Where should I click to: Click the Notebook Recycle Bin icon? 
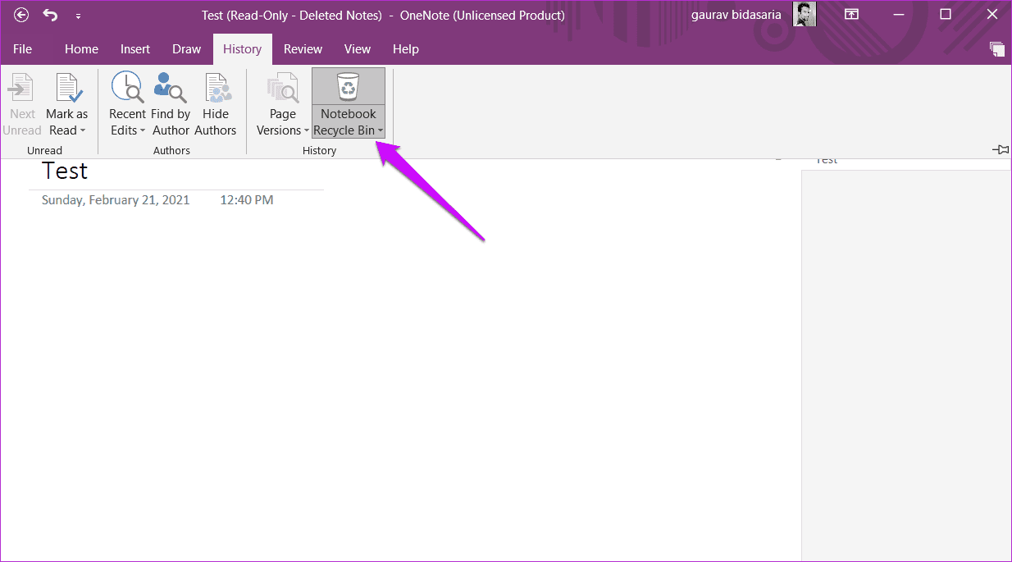point(349,88)
